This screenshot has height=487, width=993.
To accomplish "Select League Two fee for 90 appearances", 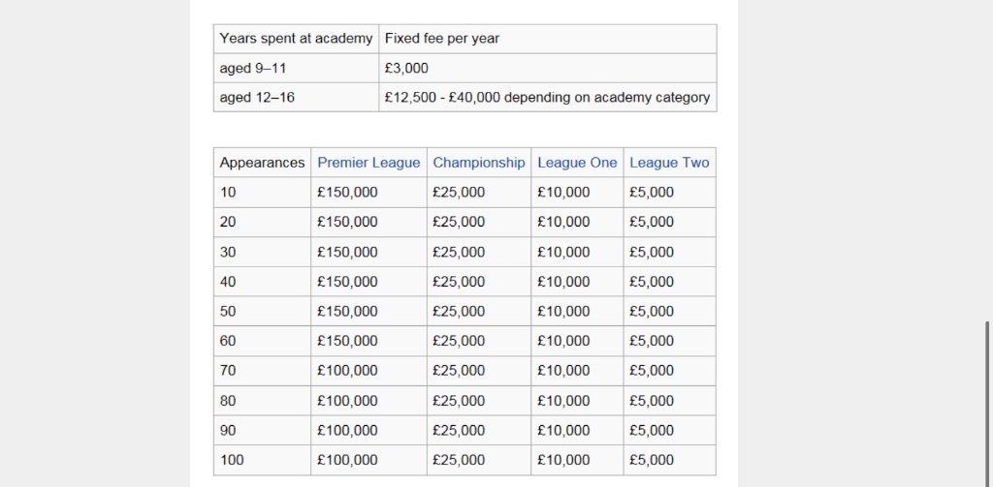I will pos(652,430).
